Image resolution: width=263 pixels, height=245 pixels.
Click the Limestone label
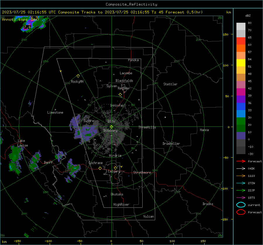(x=55, y=112)
